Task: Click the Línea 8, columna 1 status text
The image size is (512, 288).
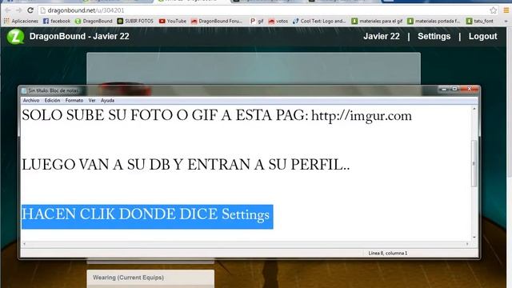Action: tap(387, 253)
